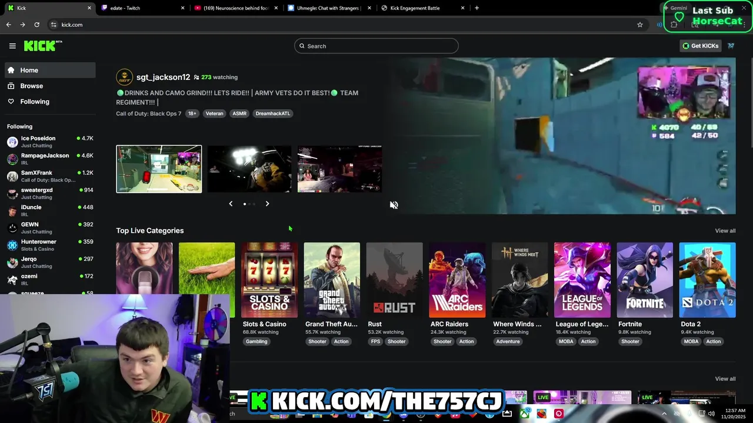Open the ARC Raiders category cover

click(x=457, y=280)
